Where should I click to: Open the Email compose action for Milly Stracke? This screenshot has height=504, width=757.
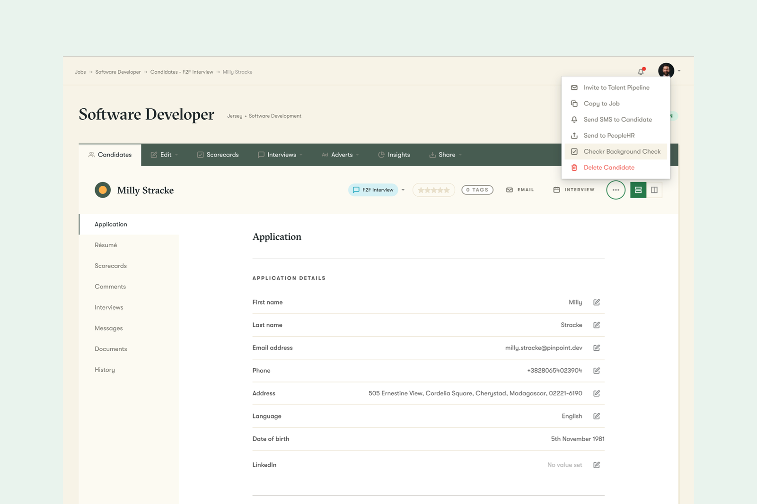pyautogui.click(x=519, y=190)
